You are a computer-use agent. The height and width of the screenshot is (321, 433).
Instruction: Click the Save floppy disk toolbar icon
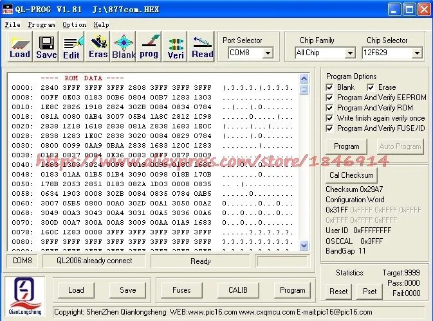click(x=46, y=46)
